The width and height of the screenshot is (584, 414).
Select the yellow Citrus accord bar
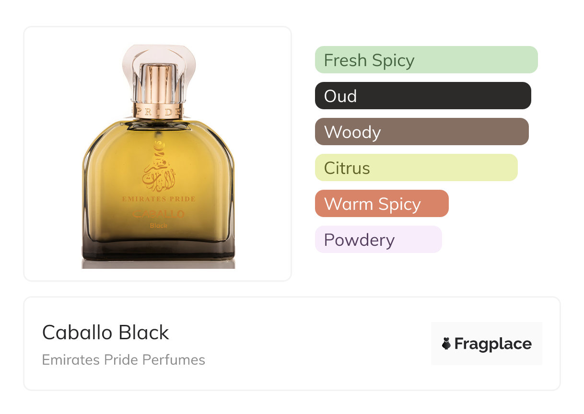(x=416, y=168)
